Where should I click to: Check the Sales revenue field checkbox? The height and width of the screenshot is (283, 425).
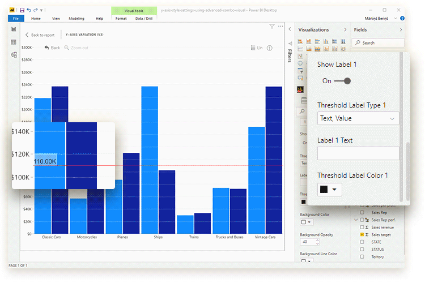tap(362, 227)
